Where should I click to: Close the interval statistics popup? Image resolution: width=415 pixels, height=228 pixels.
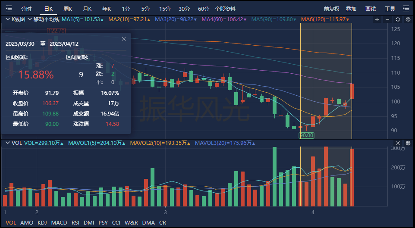pos(124,39)
